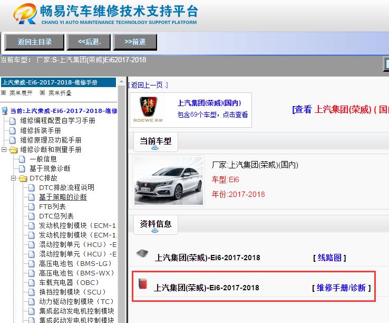Click the 年份:2017-2018 text
This screenshot has width=389, height=323.
(x=238, y=194)
